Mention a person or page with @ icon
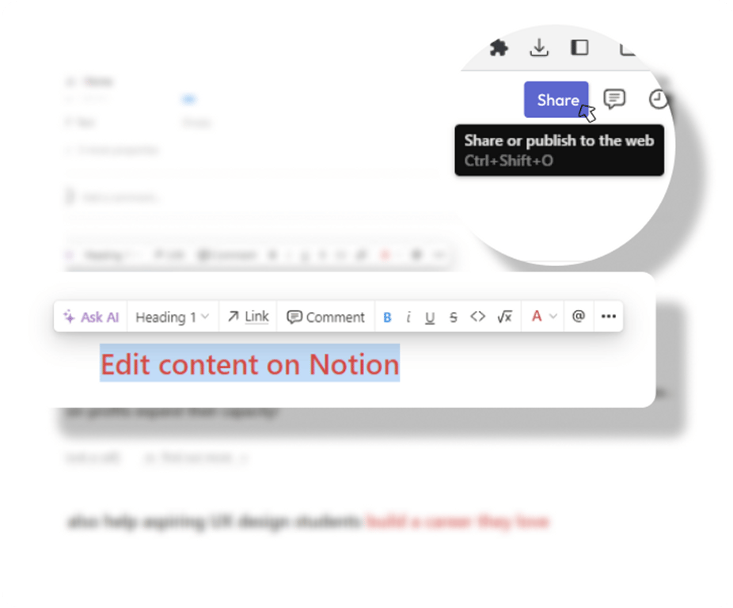 (x=579, y=317)
